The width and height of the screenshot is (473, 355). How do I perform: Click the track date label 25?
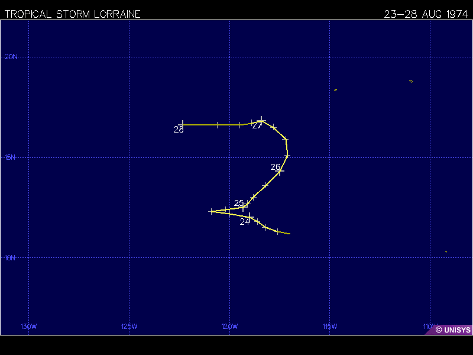tap(239, 203)
